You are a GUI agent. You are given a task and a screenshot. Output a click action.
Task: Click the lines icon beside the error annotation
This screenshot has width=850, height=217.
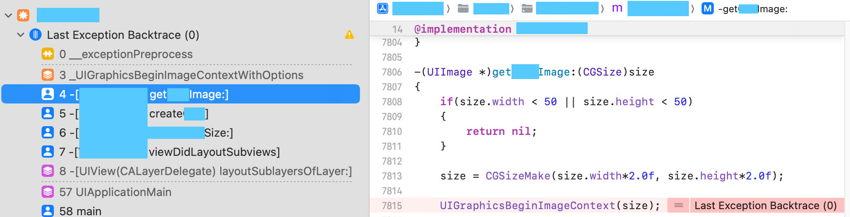click(678, 206)
